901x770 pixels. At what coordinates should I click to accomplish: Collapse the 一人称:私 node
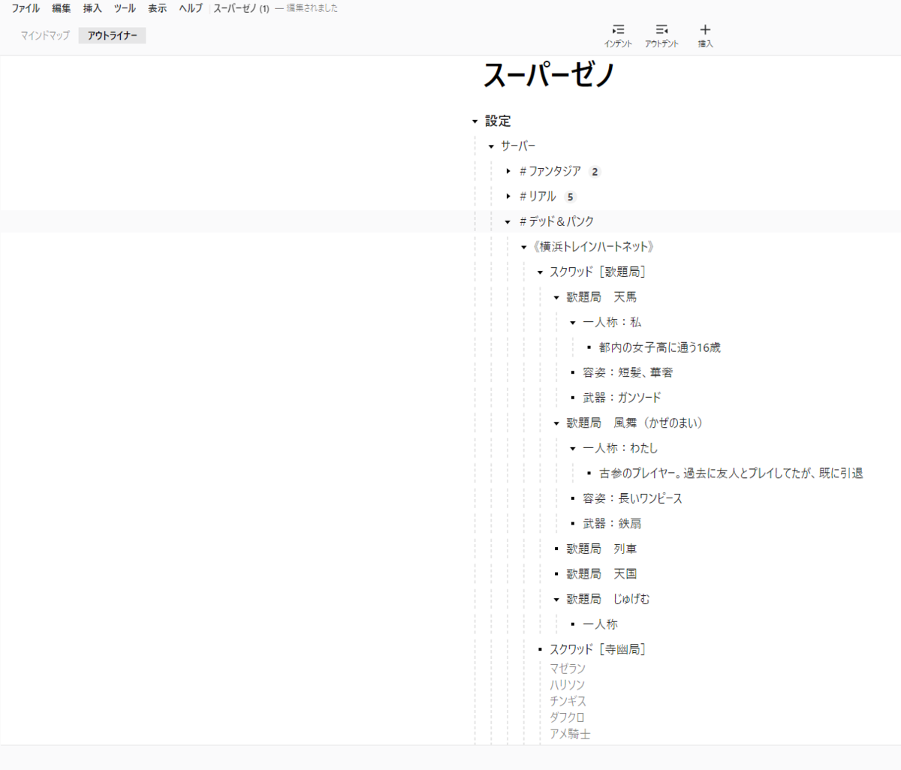click(x=573, y=323)
